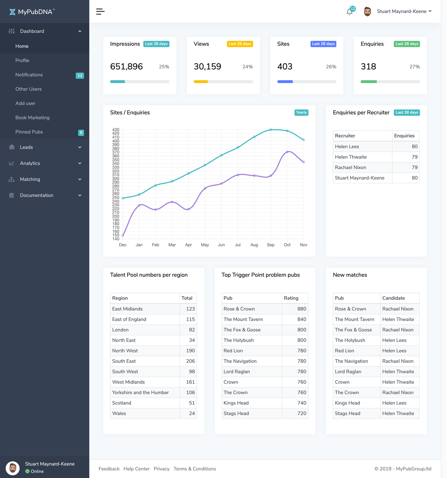Collapse the Dashboard section chevron
446x478 pixels.
pyautogui.click(x=79, y=31)
